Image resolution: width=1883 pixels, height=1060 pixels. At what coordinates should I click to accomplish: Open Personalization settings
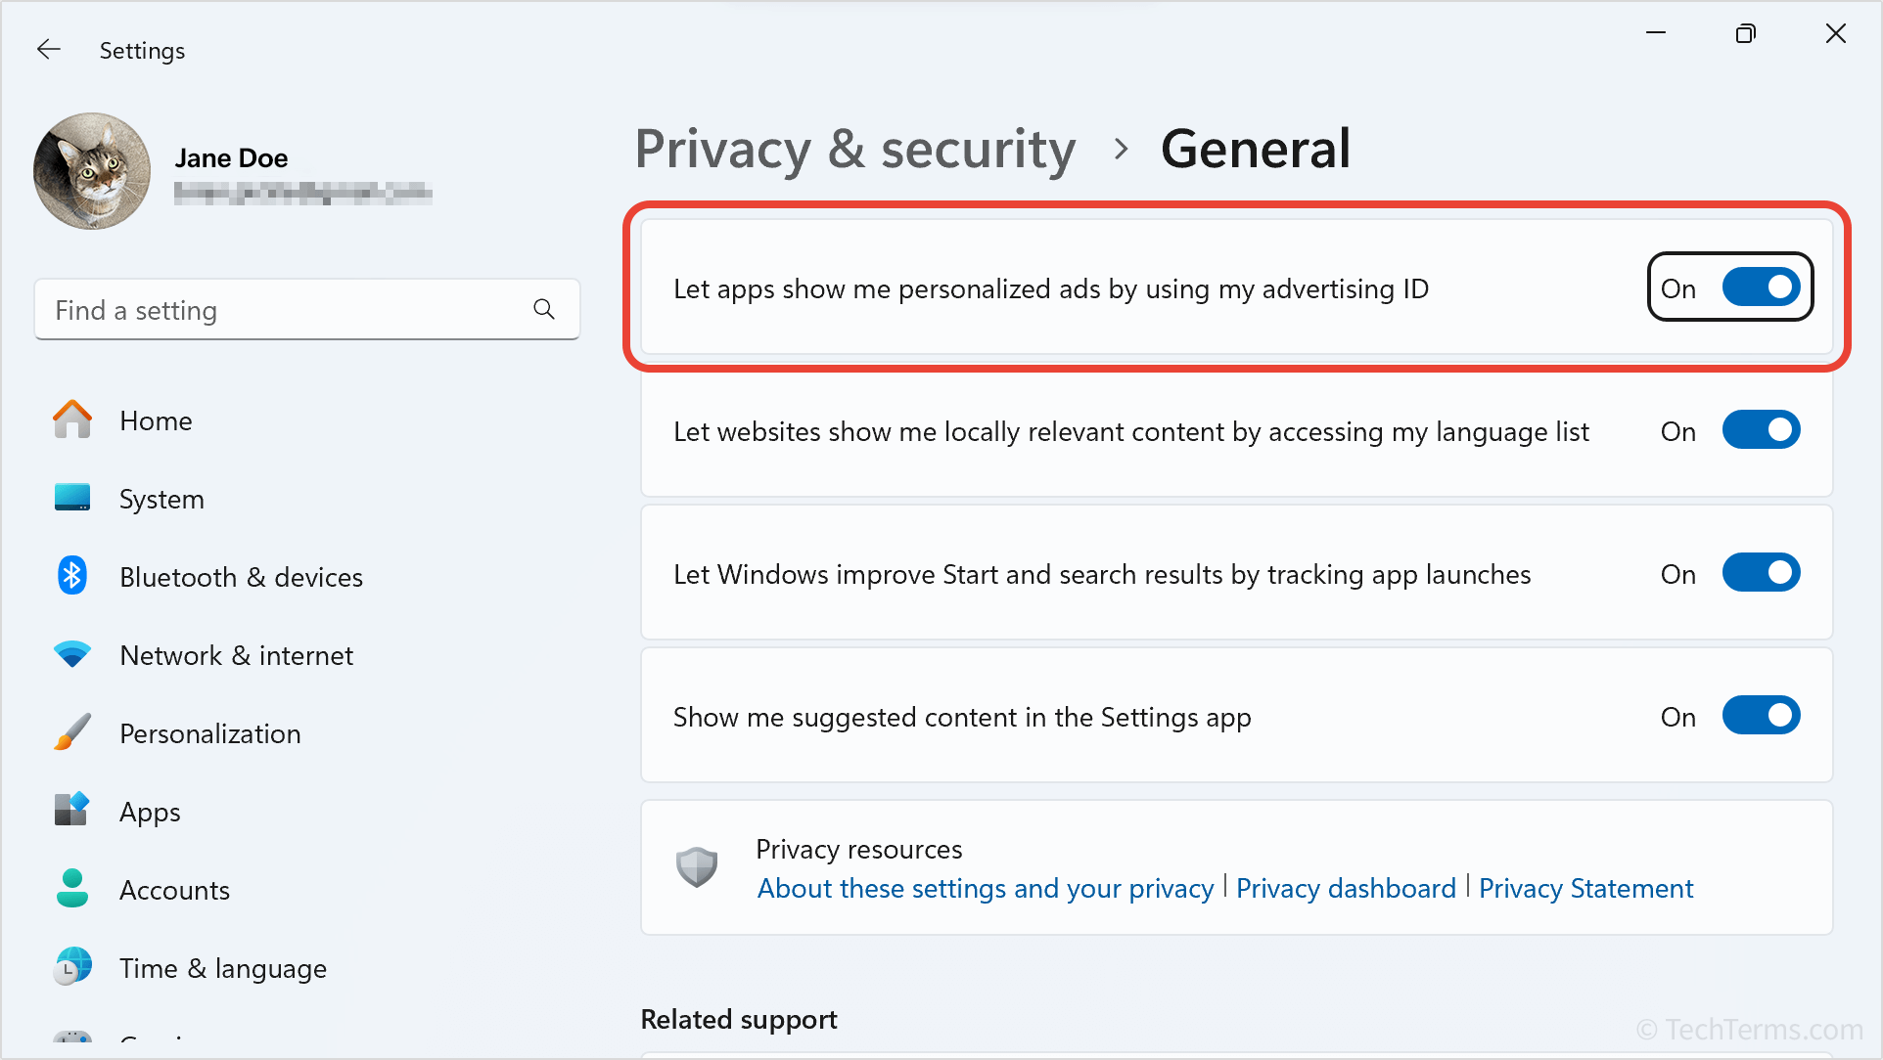[210, 733]
